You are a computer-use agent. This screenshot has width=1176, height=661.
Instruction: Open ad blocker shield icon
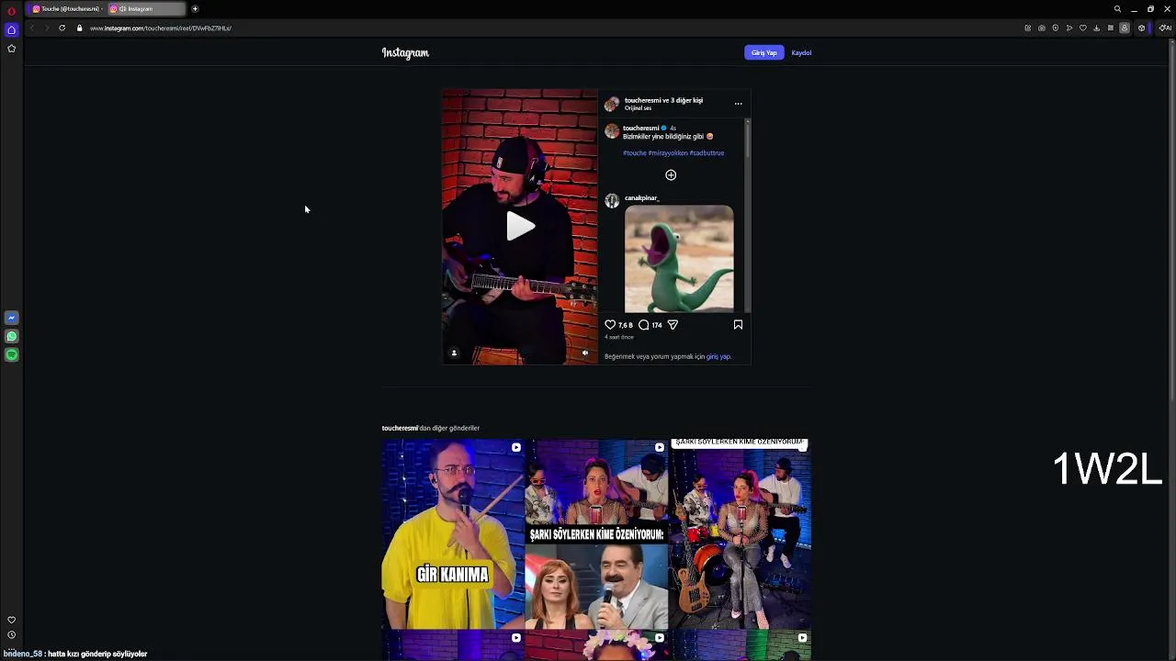(x=1055, y=28)
